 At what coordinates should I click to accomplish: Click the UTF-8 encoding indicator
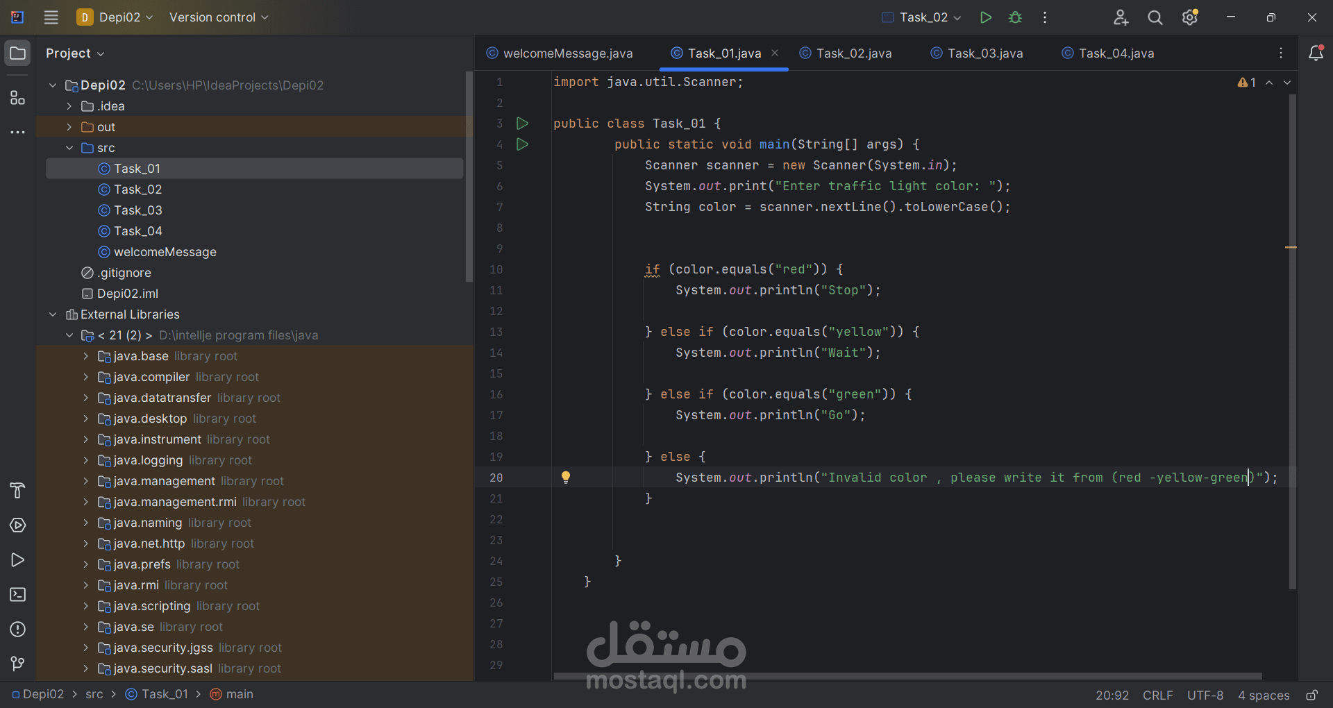click(x=1205, y=695)
